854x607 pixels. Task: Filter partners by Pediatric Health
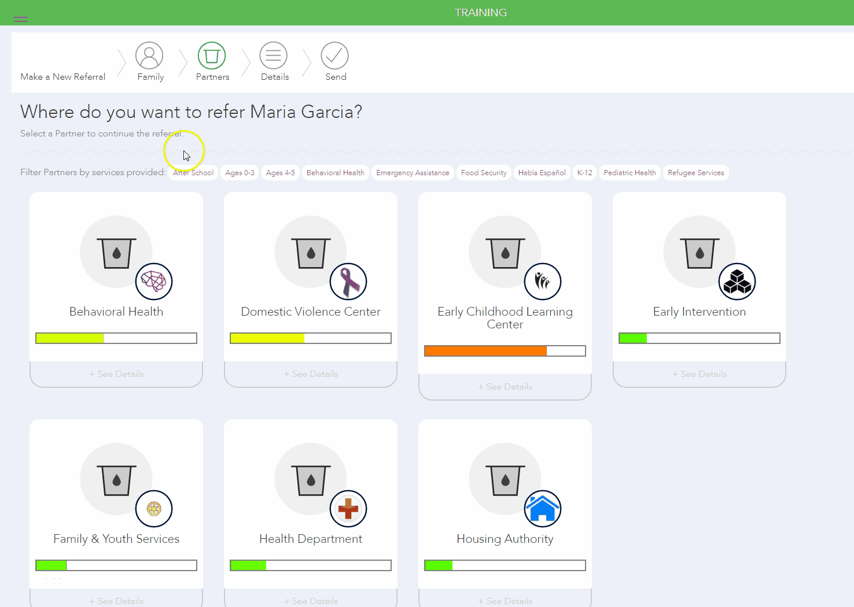(630, 173)
